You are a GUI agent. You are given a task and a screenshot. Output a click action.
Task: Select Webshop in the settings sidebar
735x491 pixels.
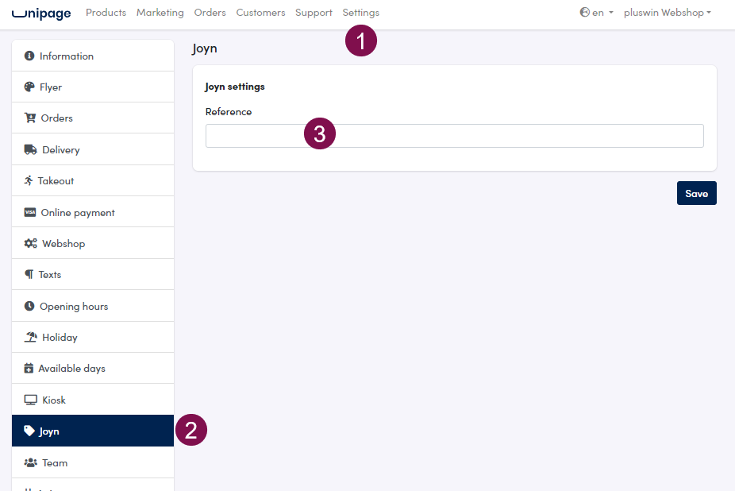pos(93,244)
